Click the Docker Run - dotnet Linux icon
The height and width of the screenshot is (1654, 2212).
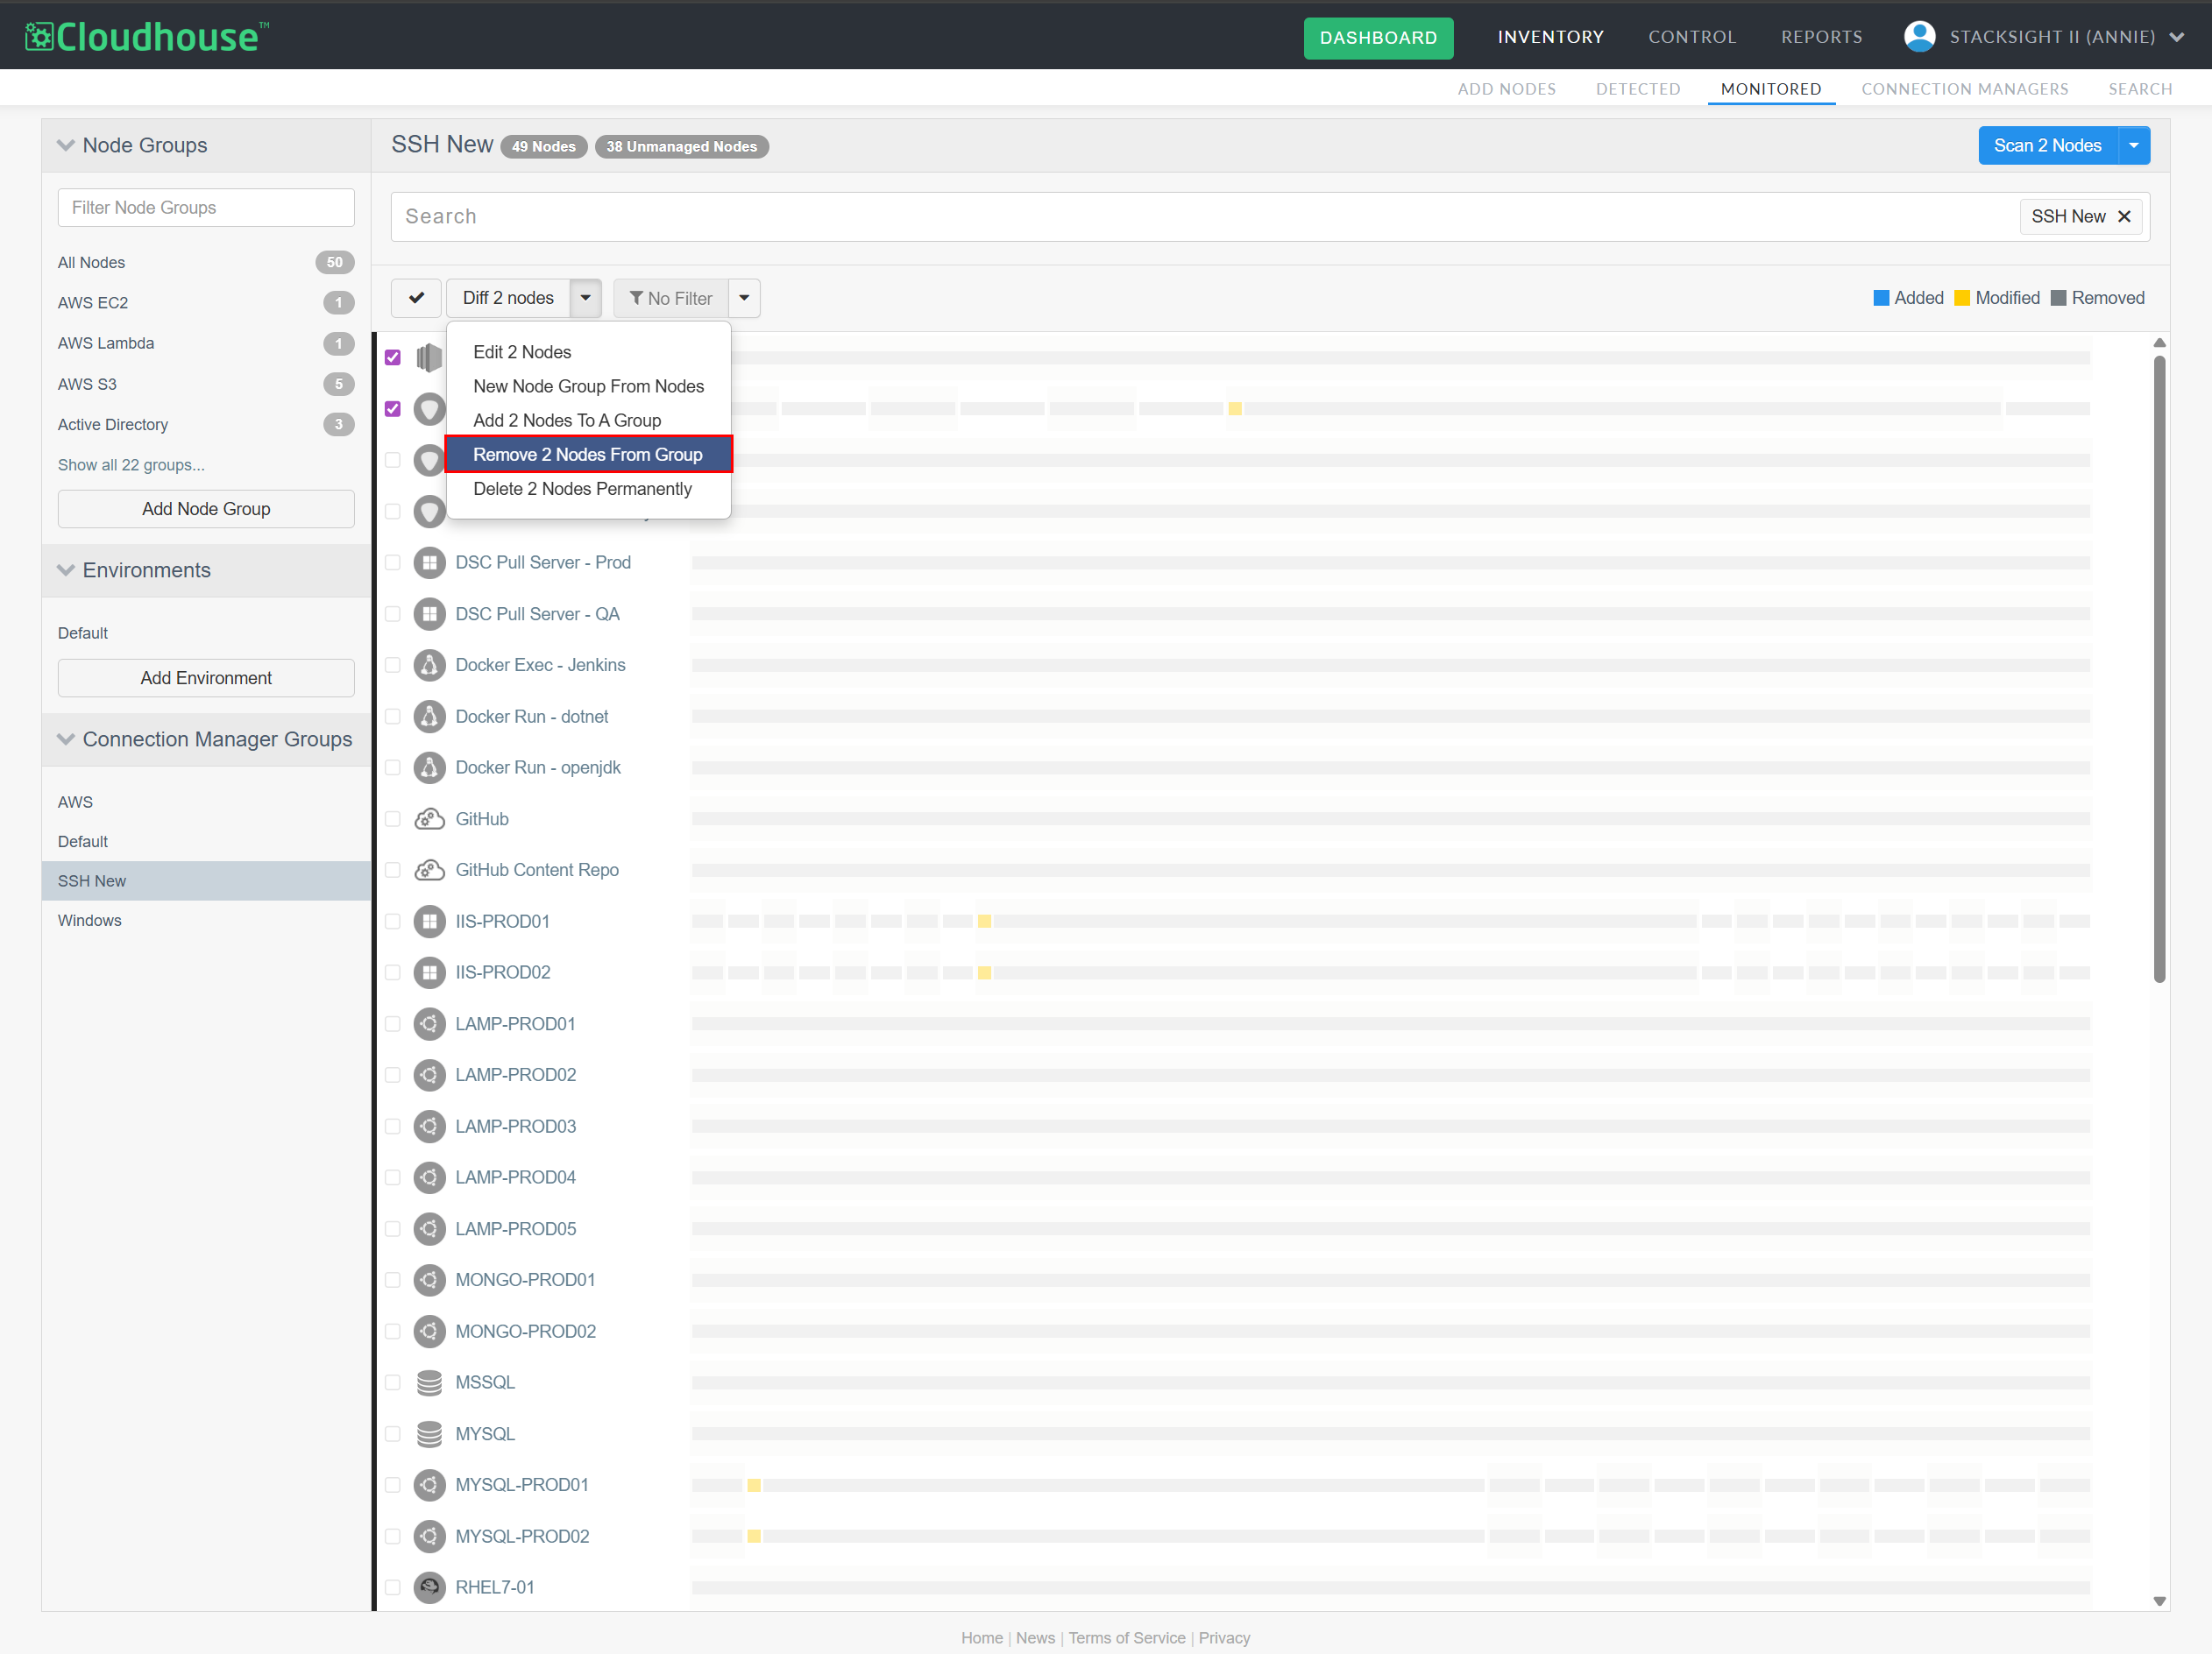coord(429,717)
